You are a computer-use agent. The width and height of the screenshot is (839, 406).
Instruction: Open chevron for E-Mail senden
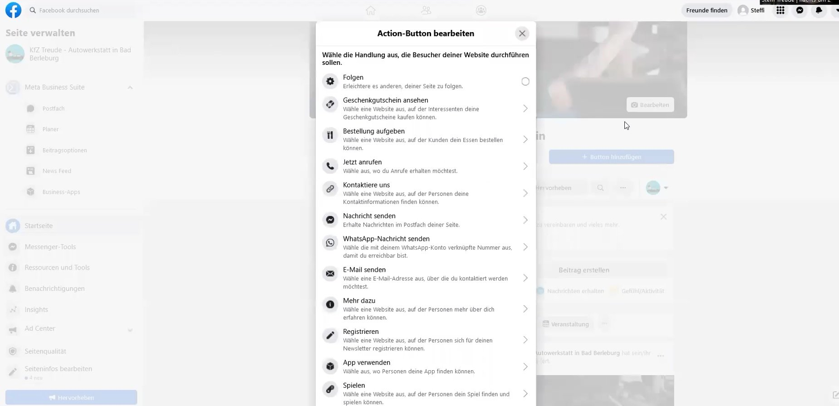(525, 278)
